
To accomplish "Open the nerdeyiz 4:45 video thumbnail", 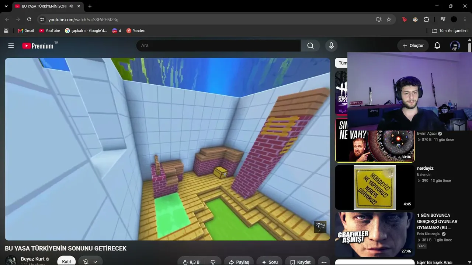I will [375, 187].
